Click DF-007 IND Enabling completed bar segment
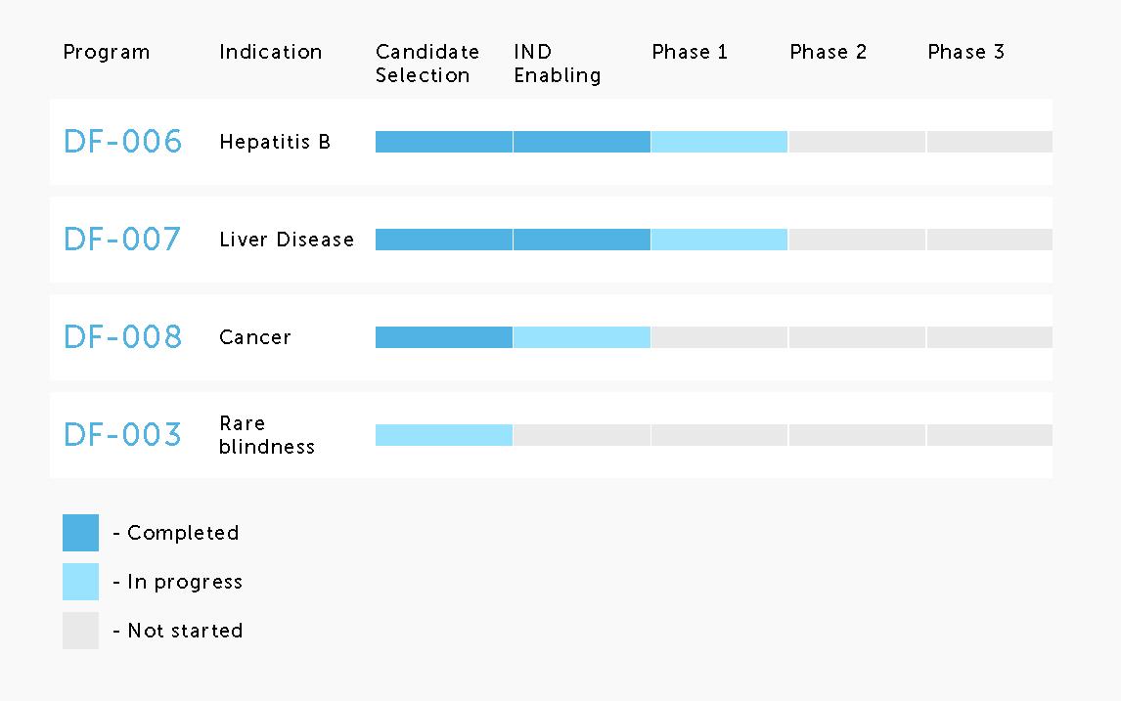Screen dimensions: 1121x701 [x=581, y=240]
